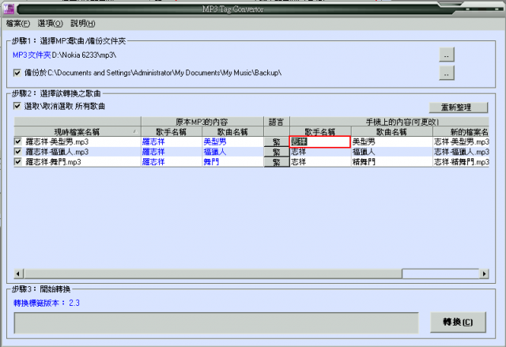Open the 說明(H) menu
Viewport: 506px width, 347px height.
(83, 24)
